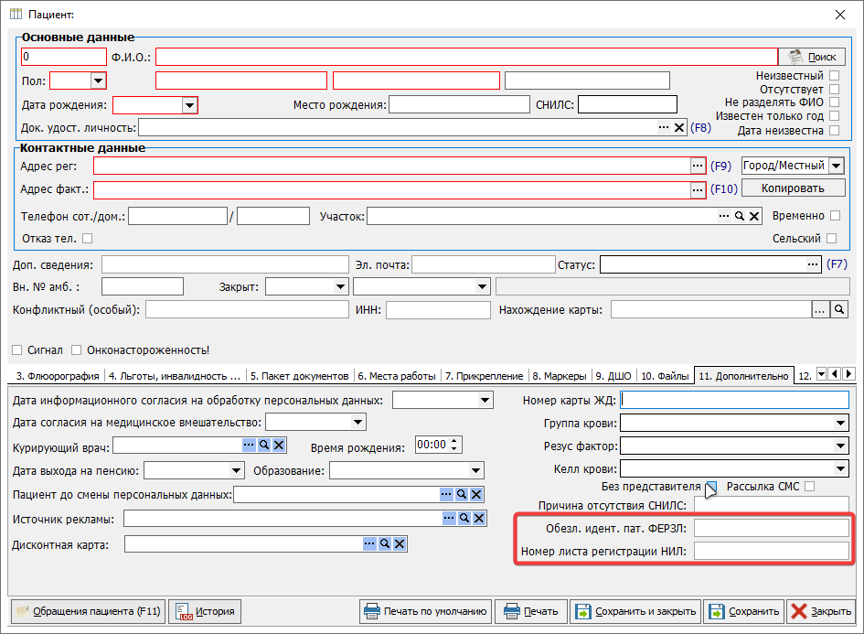Open ellipsis lookup for Адрес рег

coord(698,166)
